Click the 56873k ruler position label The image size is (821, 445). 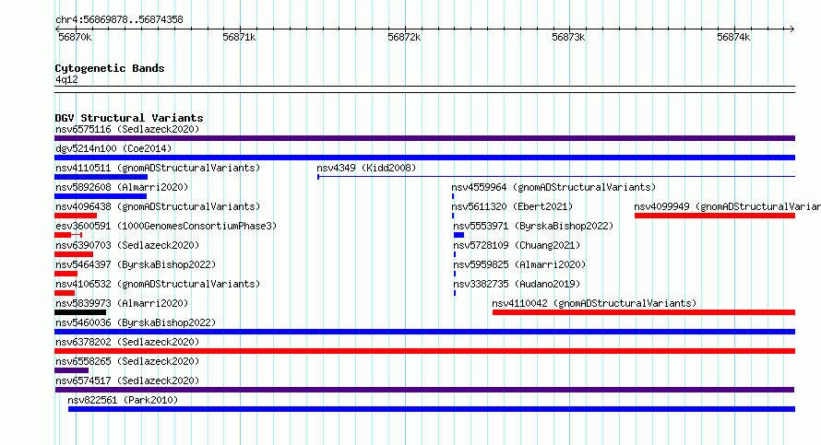tap(568, 37)
